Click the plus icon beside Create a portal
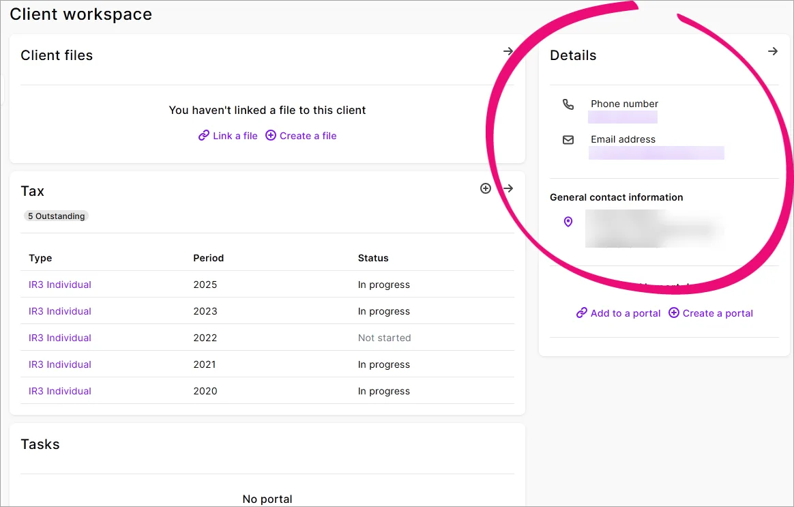 point(674,313)
